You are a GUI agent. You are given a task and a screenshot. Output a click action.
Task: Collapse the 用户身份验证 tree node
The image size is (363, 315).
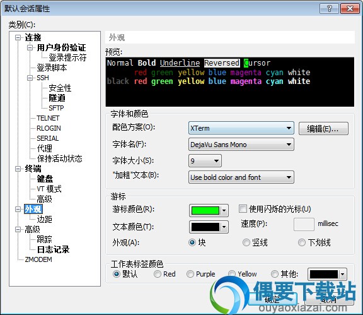(x=30, y=48)
